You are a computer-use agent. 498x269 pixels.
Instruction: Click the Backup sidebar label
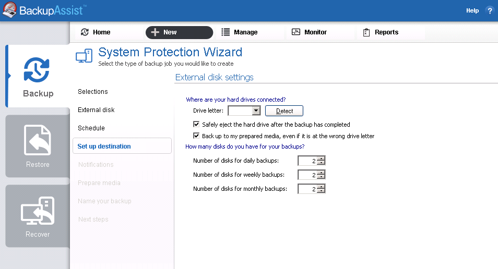tap(38, 94)
